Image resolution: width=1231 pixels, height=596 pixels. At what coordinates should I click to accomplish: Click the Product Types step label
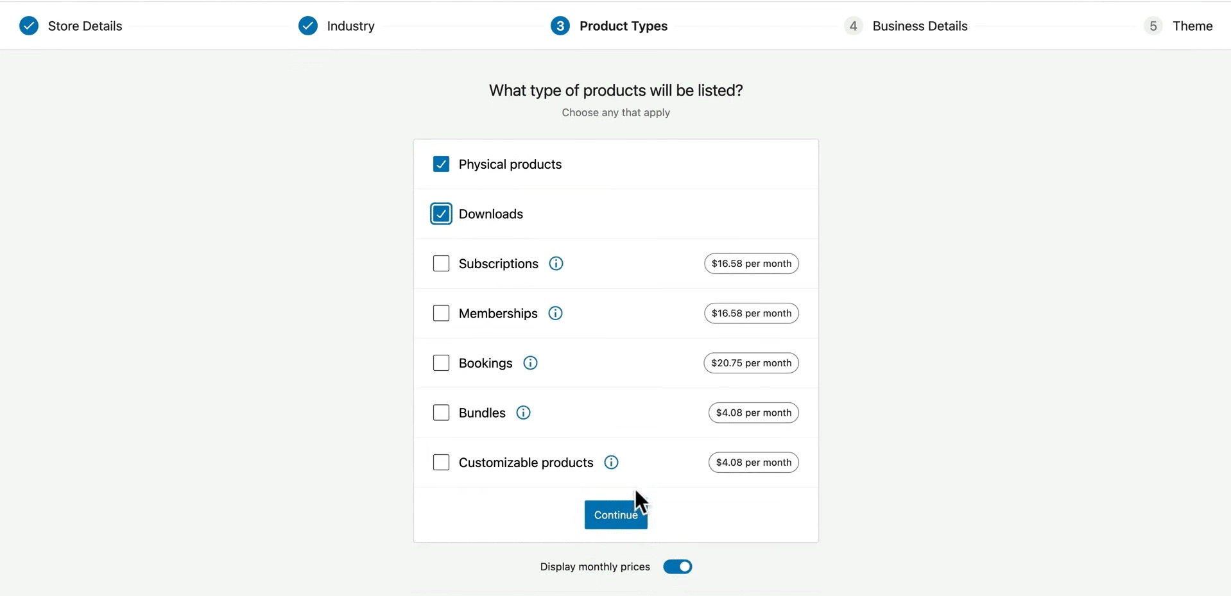point(623,26)
